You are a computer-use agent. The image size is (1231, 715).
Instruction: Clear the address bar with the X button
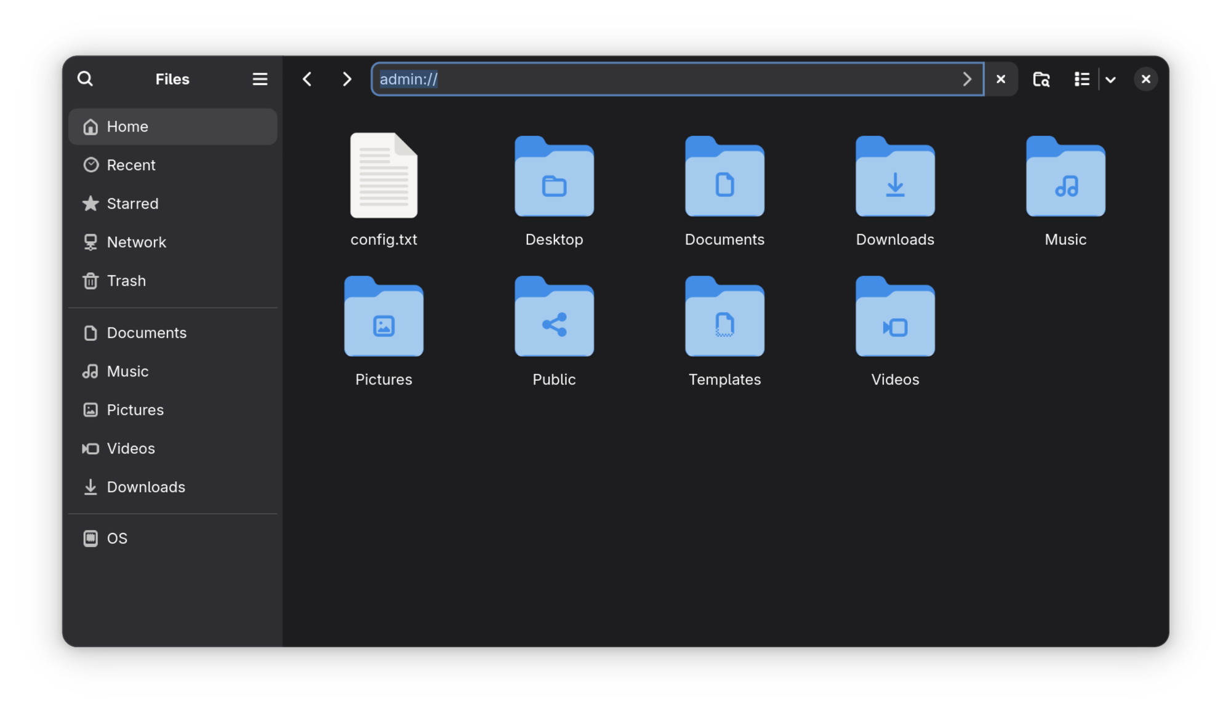click(1001, 79)
